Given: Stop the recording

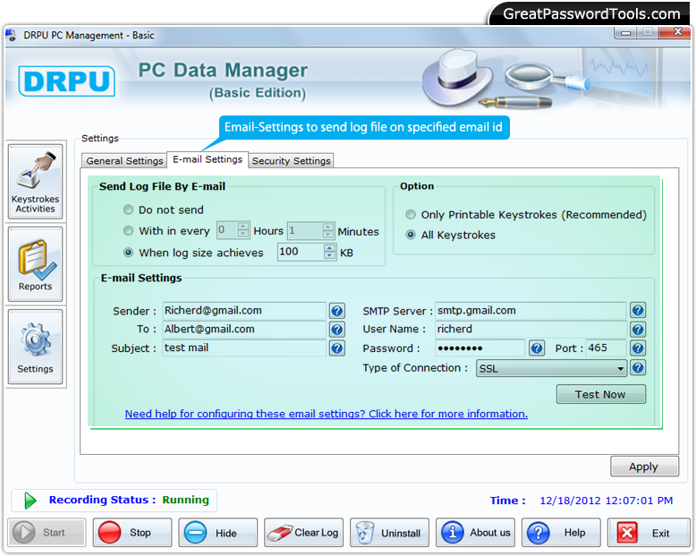Looking at the screenshot, I should click(132, 533).
